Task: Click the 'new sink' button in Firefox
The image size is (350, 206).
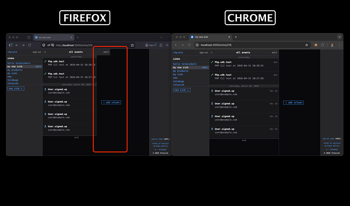Action: click(x=16, y=89)
